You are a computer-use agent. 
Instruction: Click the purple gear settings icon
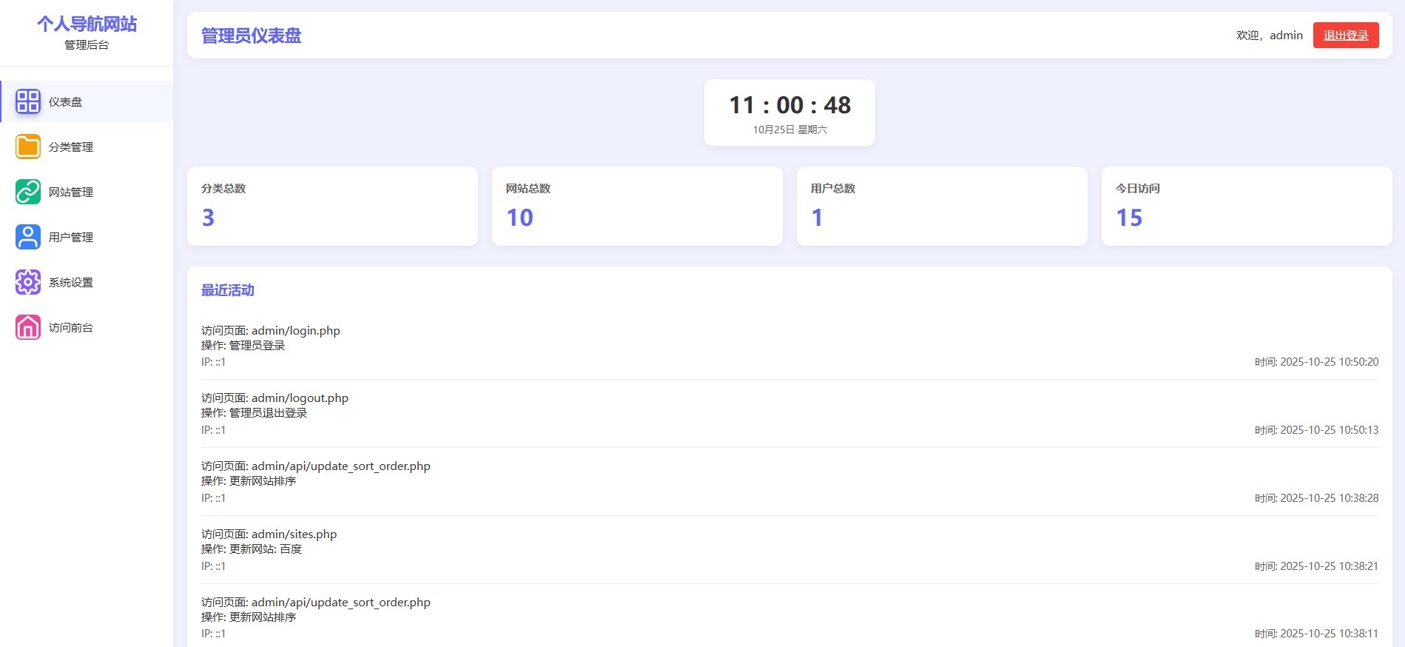pyautogui.click(x=28, y=282)
